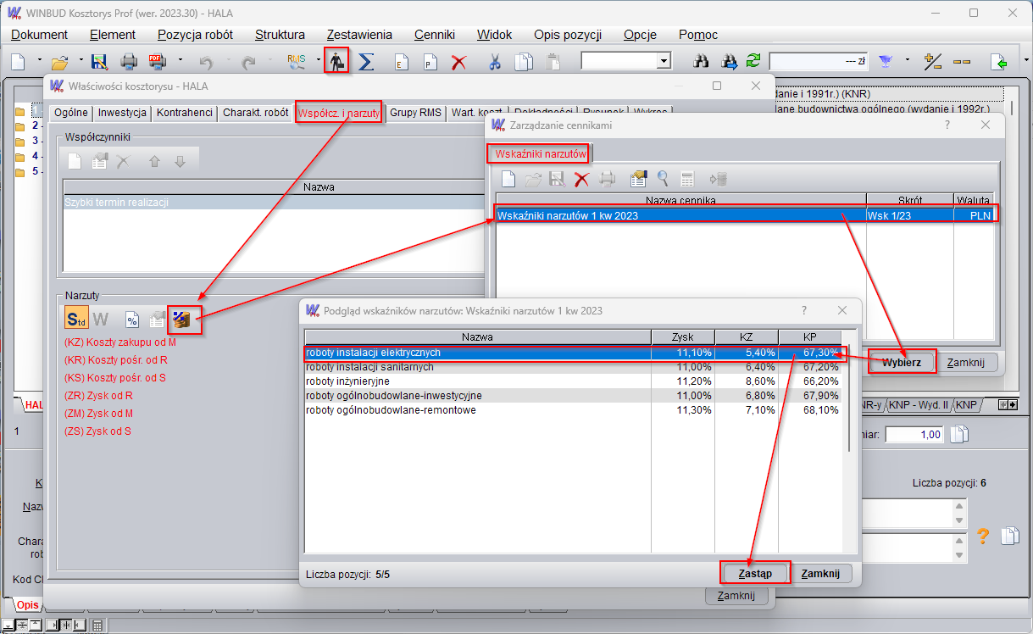Select row roboty ogólnobudowlane-inwestycyjne
The height and width of the screenshot is (634, 1033).
point(574,396)
